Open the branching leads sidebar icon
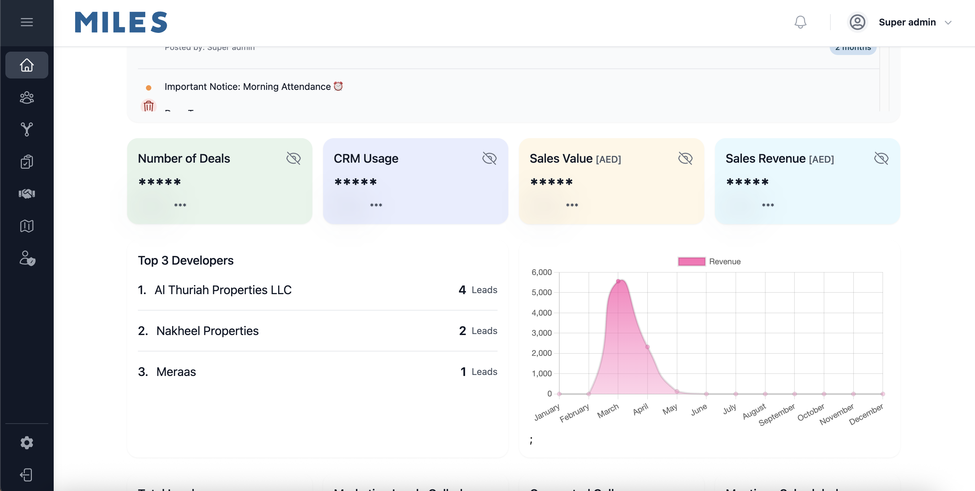 [x=27, y=129]
